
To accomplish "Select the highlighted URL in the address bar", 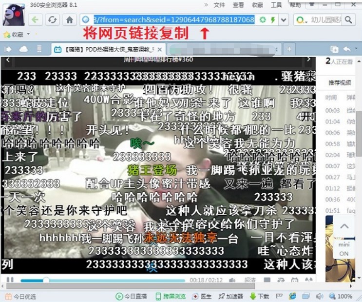I will pyautogui.click(x=174, y=20).
